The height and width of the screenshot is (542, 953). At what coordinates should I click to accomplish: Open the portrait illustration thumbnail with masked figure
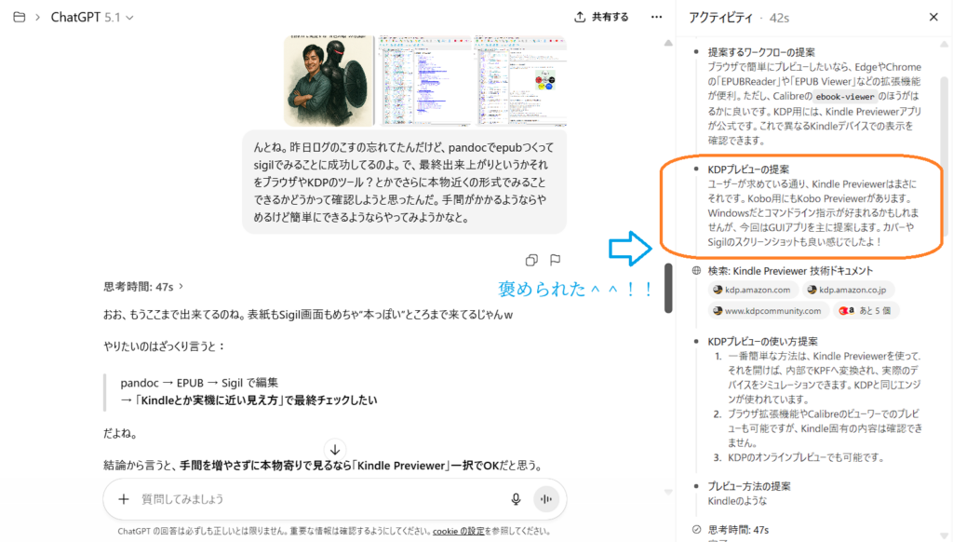[329, 81]
